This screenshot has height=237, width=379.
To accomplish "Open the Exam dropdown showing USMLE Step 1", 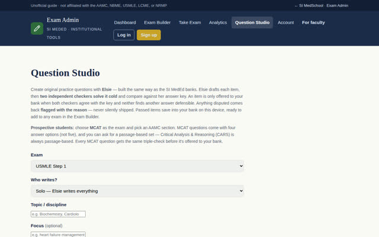I will (137, 166).
